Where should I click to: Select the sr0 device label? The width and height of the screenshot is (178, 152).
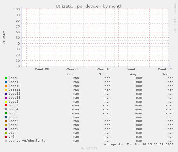tap(11, 137)
